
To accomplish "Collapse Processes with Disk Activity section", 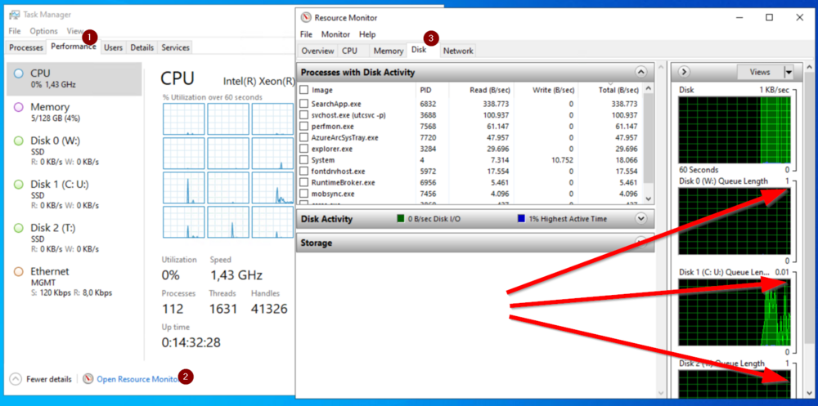I will (640, 73).
